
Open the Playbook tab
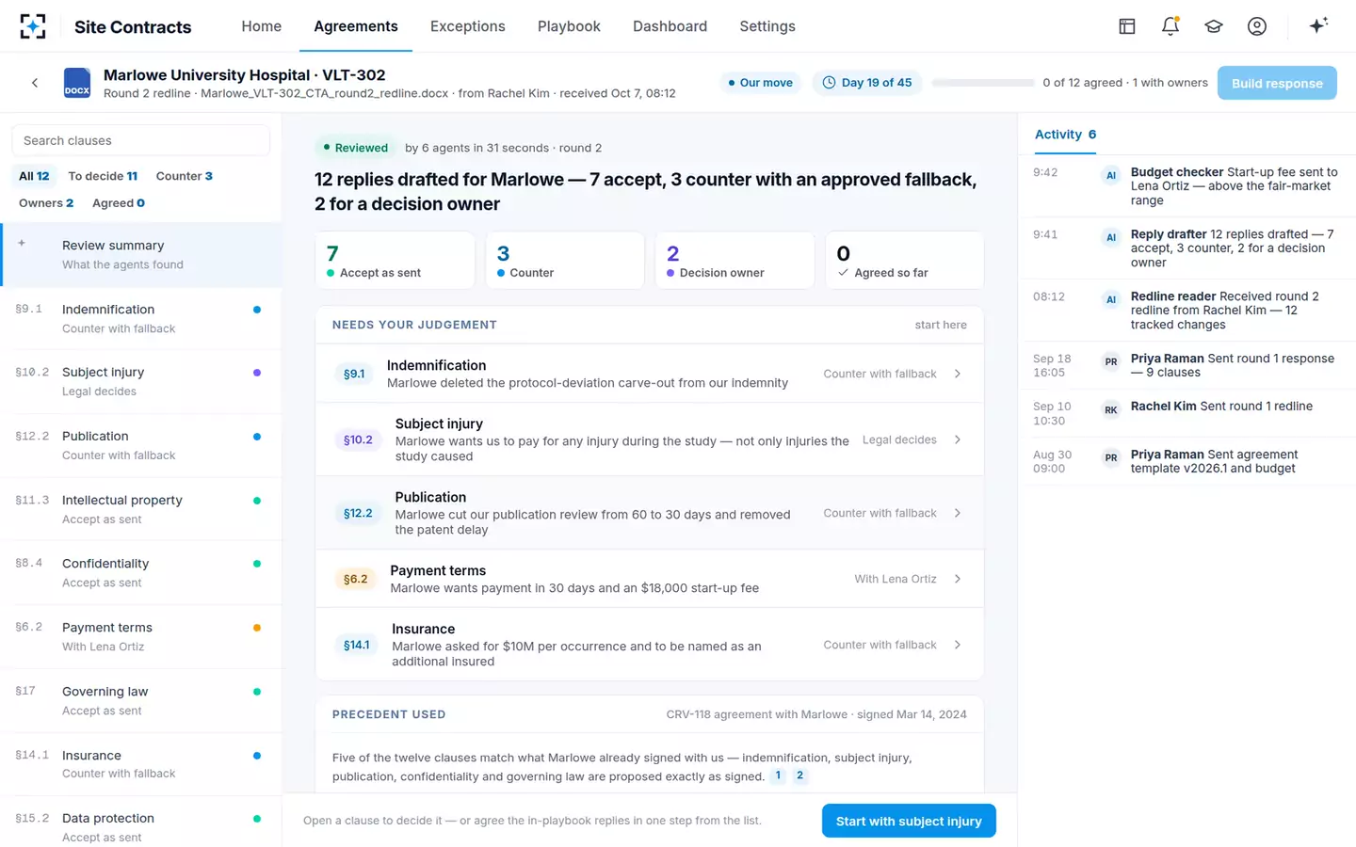pyautogui.click(x=569, y=26)
